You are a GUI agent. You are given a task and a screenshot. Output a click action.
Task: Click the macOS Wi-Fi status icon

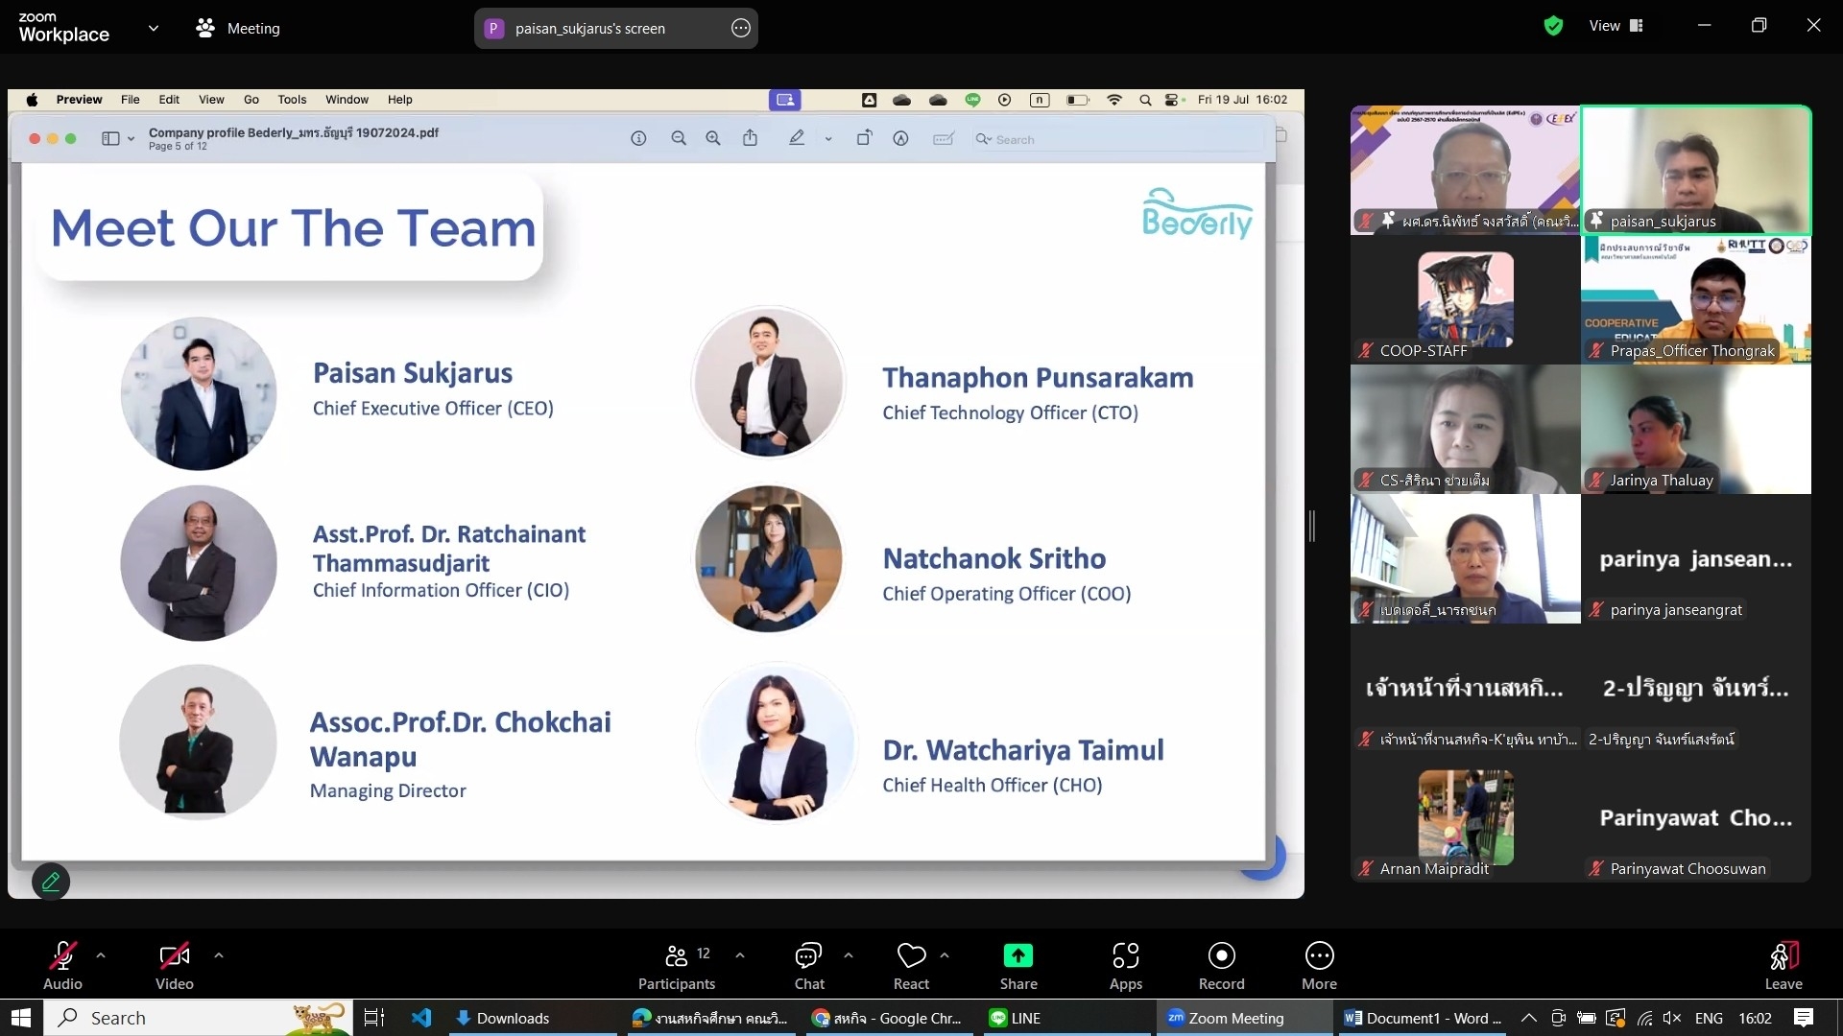[1114, 100]
